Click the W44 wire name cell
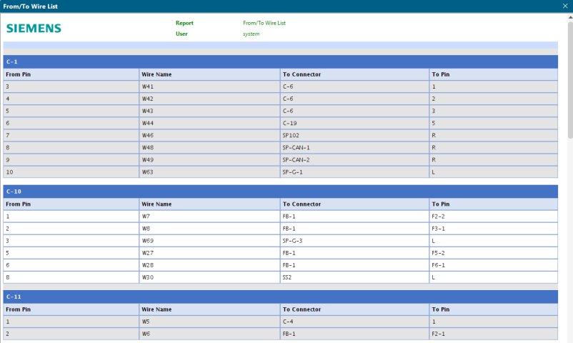The height and width of the screenshot is (343, 573). click(209, 123)
